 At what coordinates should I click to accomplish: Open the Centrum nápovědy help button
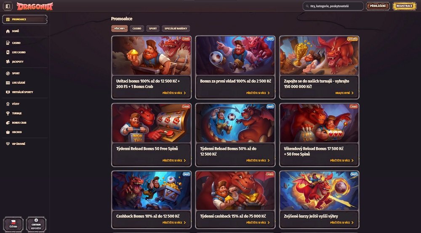click(x=36, y=224)
